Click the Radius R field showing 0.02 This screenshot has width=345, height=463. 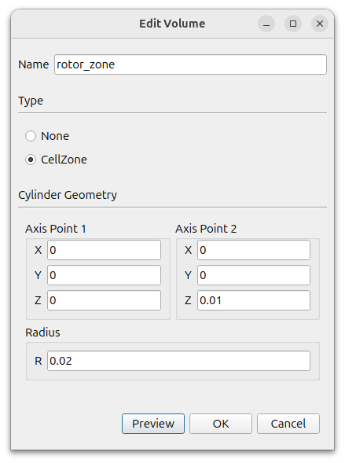[x=178, y=361]
